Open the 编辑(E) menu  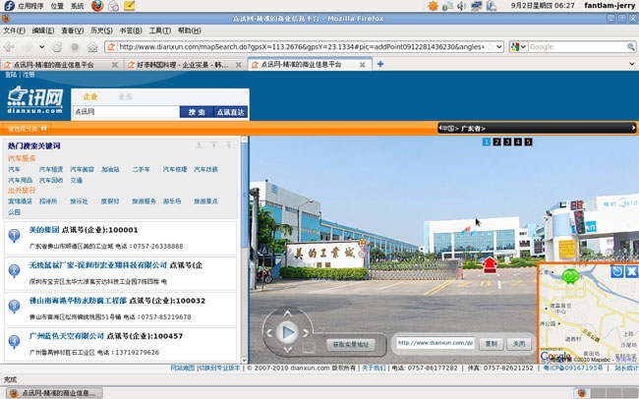pos(43,30)
